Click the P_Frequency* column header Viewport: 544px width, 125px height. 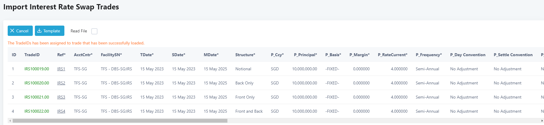429,55
